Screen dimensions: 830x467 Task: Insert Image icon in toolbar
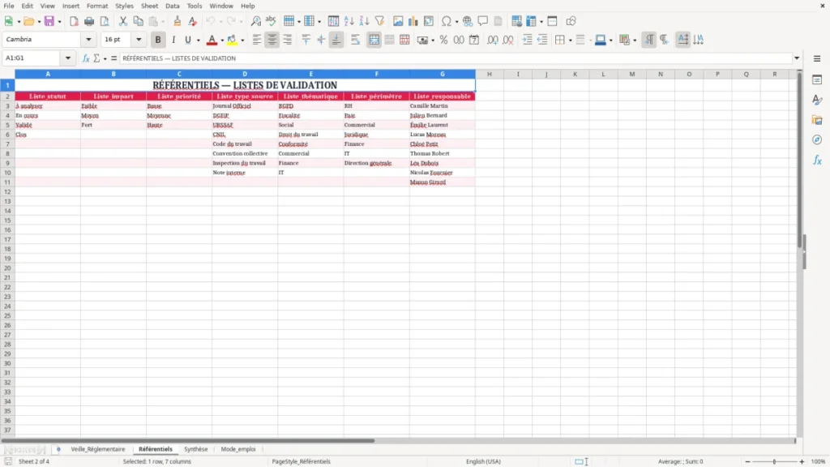tap(398, 21)
